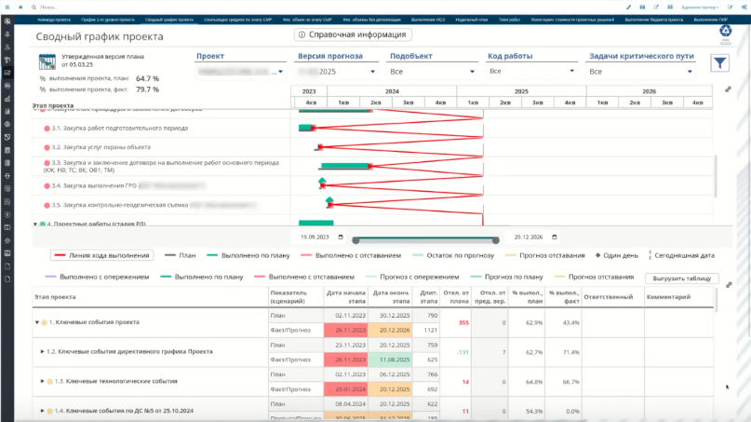Open calendar picker for start date 19.09.2023

tap(341, 237)
